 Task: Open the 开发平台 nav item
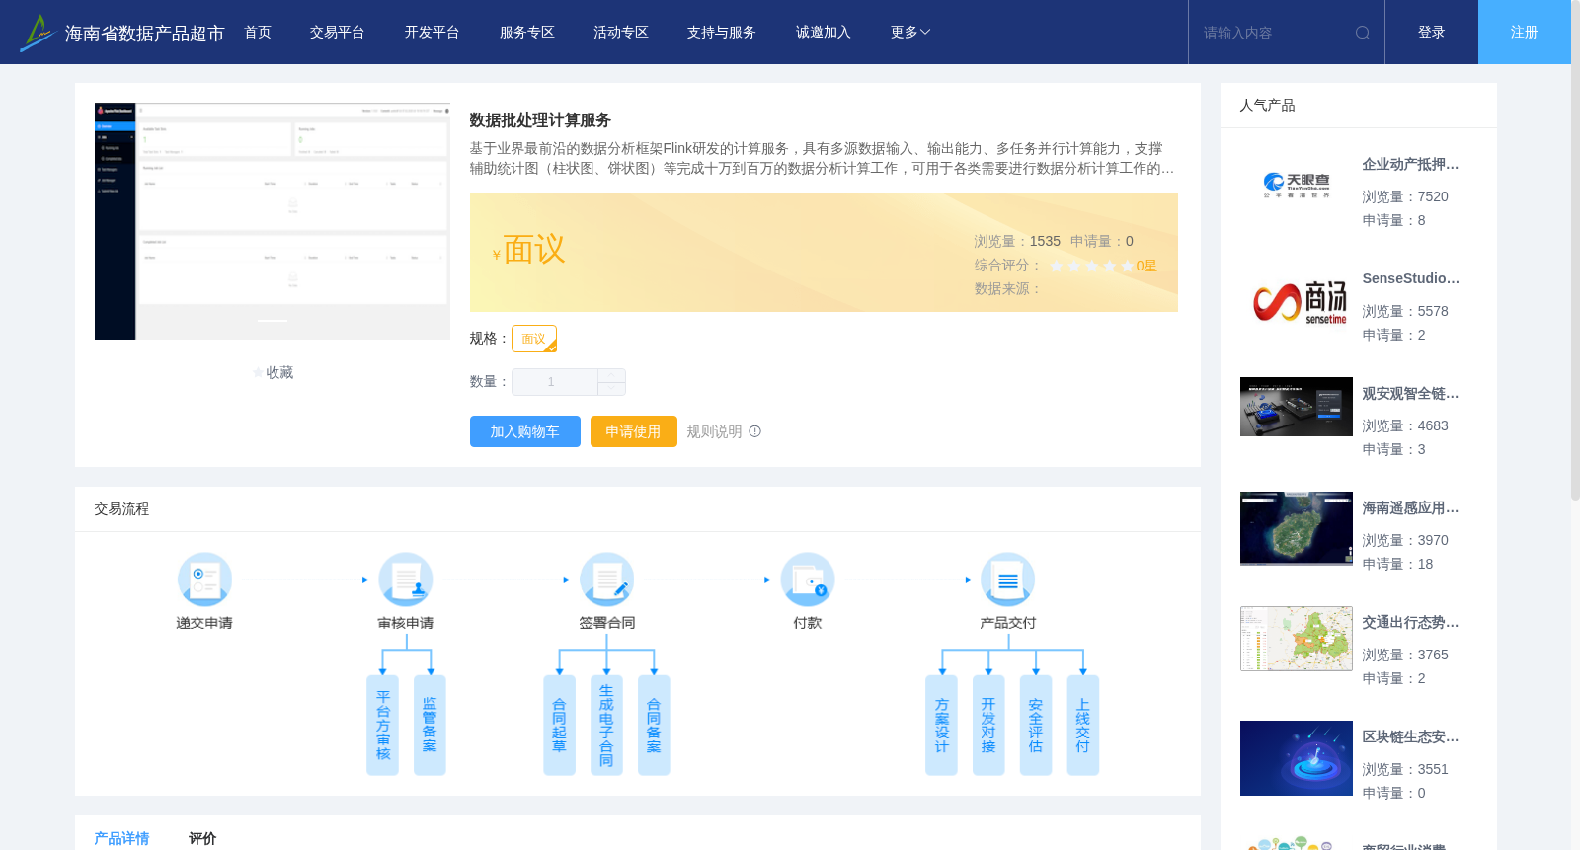tap(433, 33)
